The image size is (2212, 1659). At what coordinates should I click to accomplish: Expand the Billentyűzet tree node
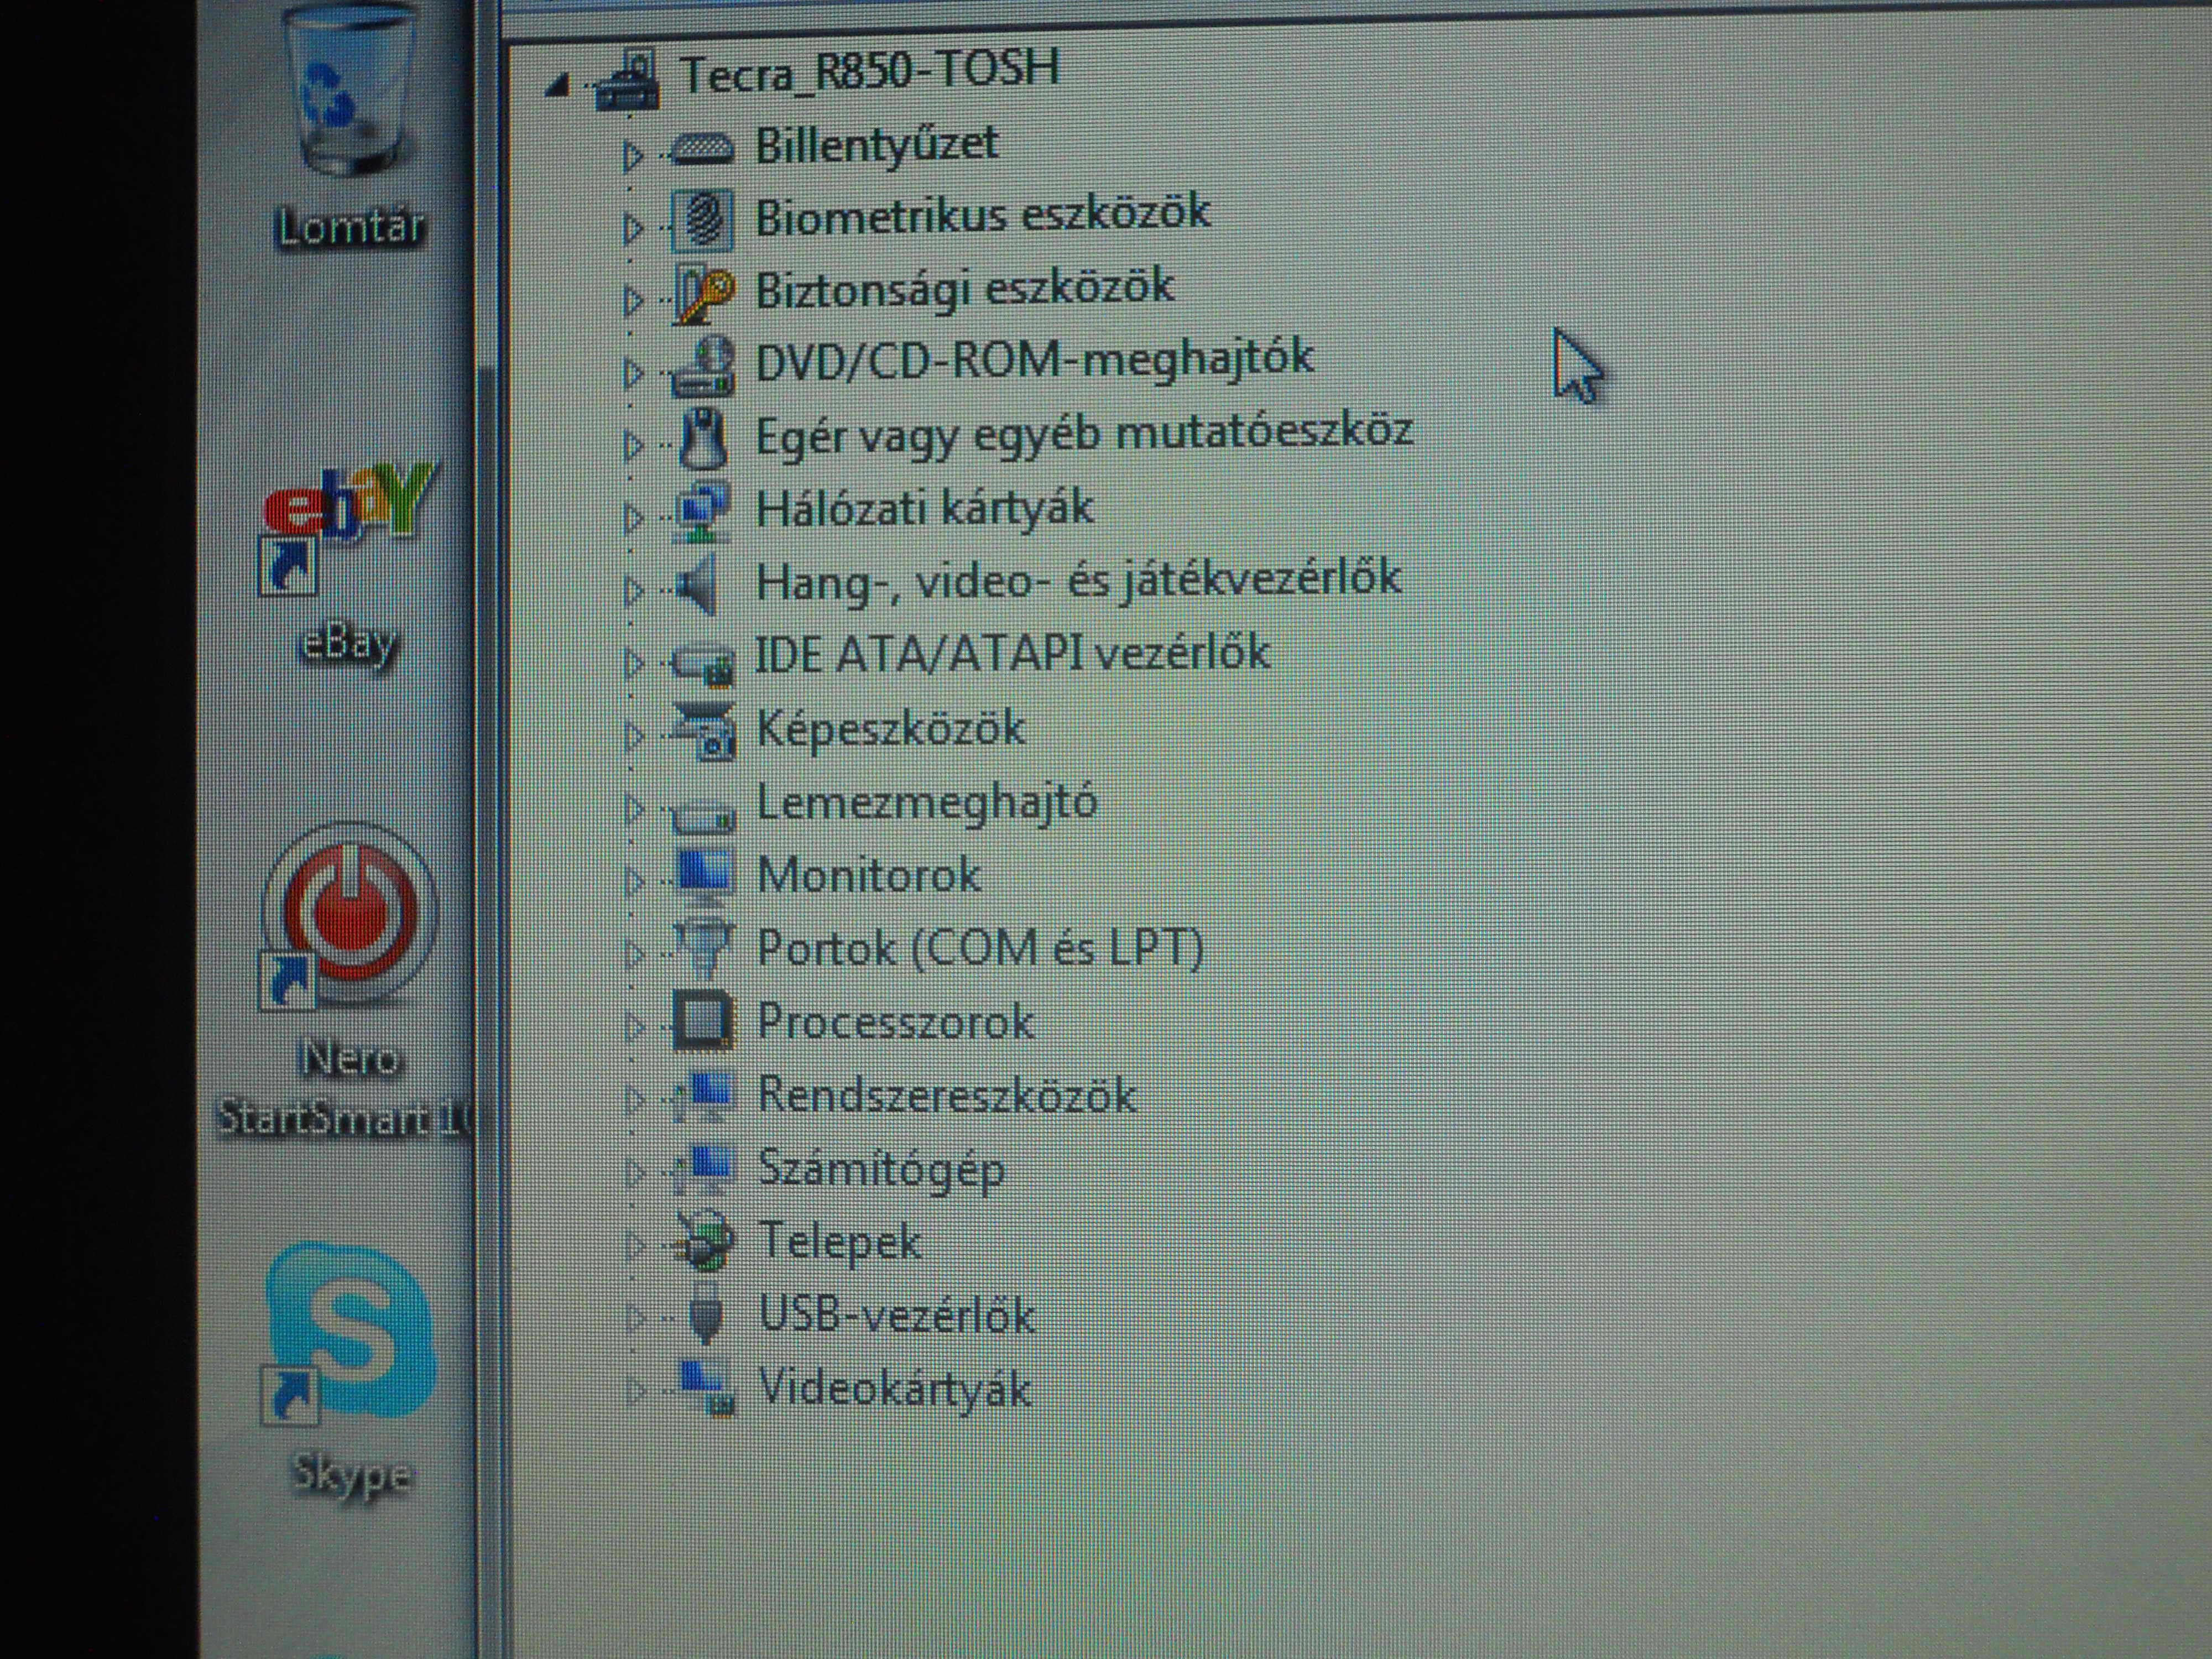[x=632, y=155]
